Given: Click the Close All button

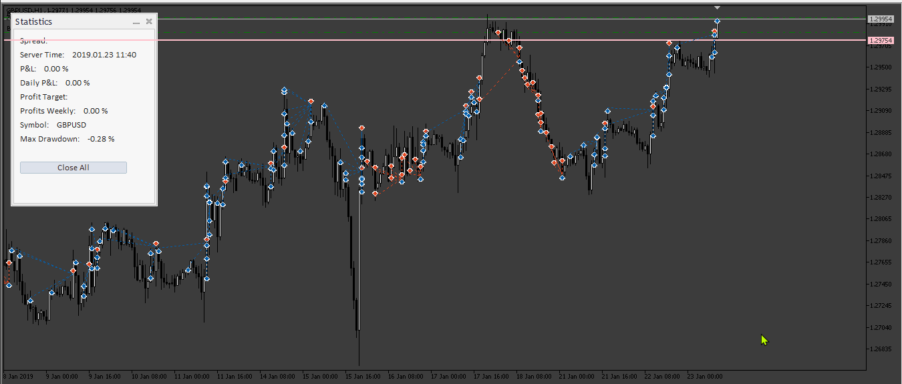Looking at the screenshot, I should tap(73, 168).
